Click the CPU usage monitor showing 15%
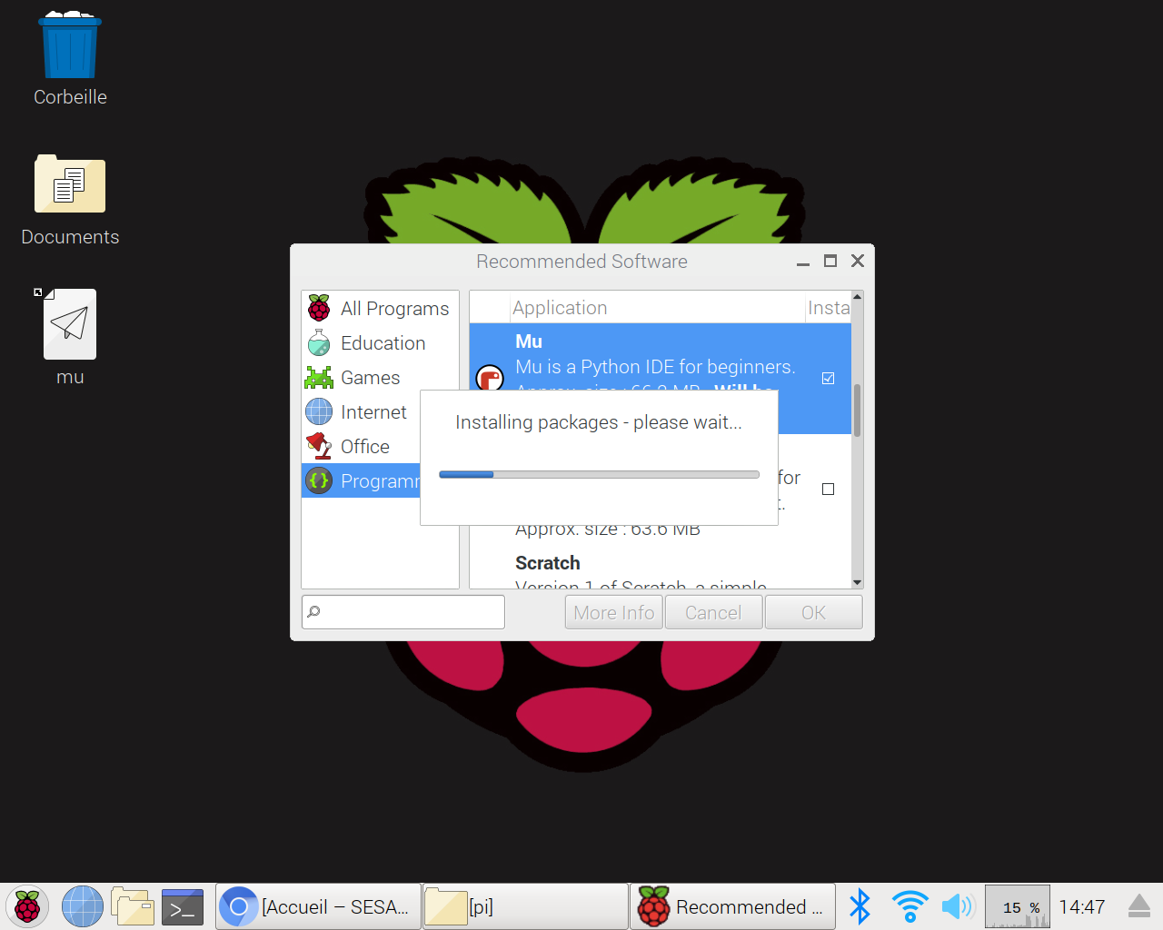The height and width of the screenshot is (930, 1163). [x=1018, y=906]
